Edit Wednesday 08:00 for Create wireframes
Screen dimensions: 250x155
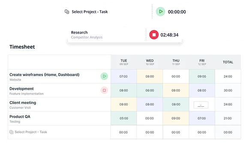[x=150, y=76]
